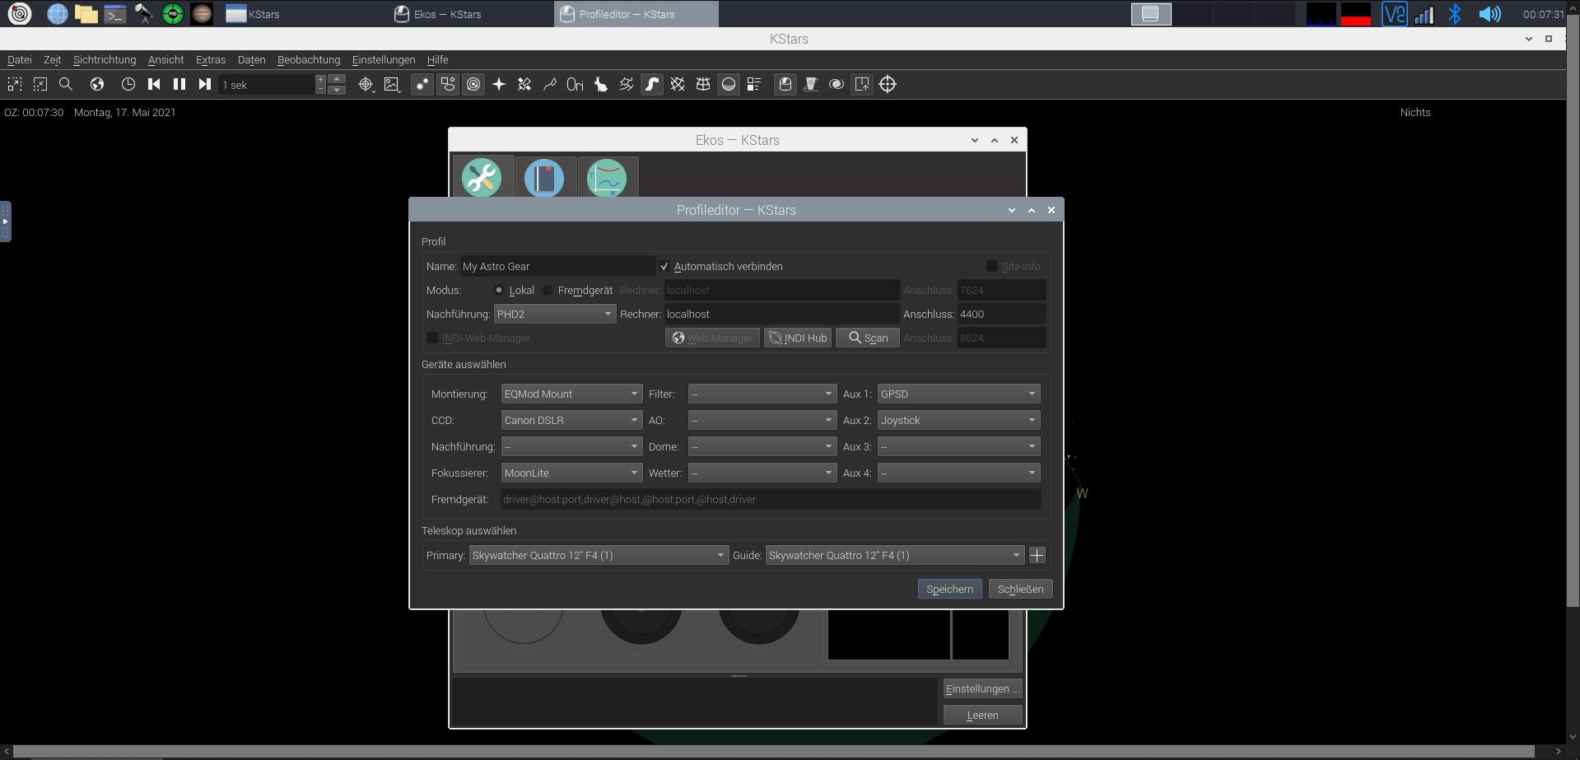Viewport: 1580px width, 760px height.
Task: Toggle constellation lines icon
Action: (x=550, y=84)
